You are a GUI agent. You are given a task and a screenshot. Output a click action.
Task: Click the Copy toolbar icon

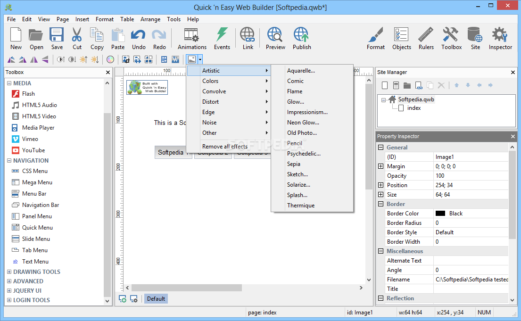coord(97,38)
